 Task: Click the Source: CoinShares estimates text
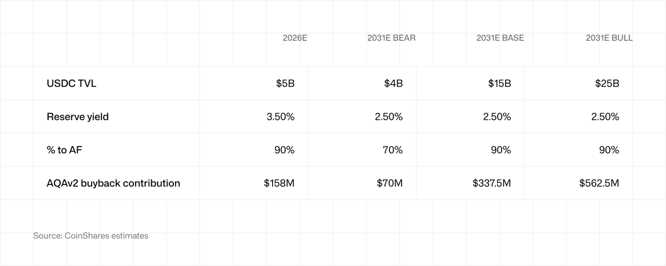(91, 235)
